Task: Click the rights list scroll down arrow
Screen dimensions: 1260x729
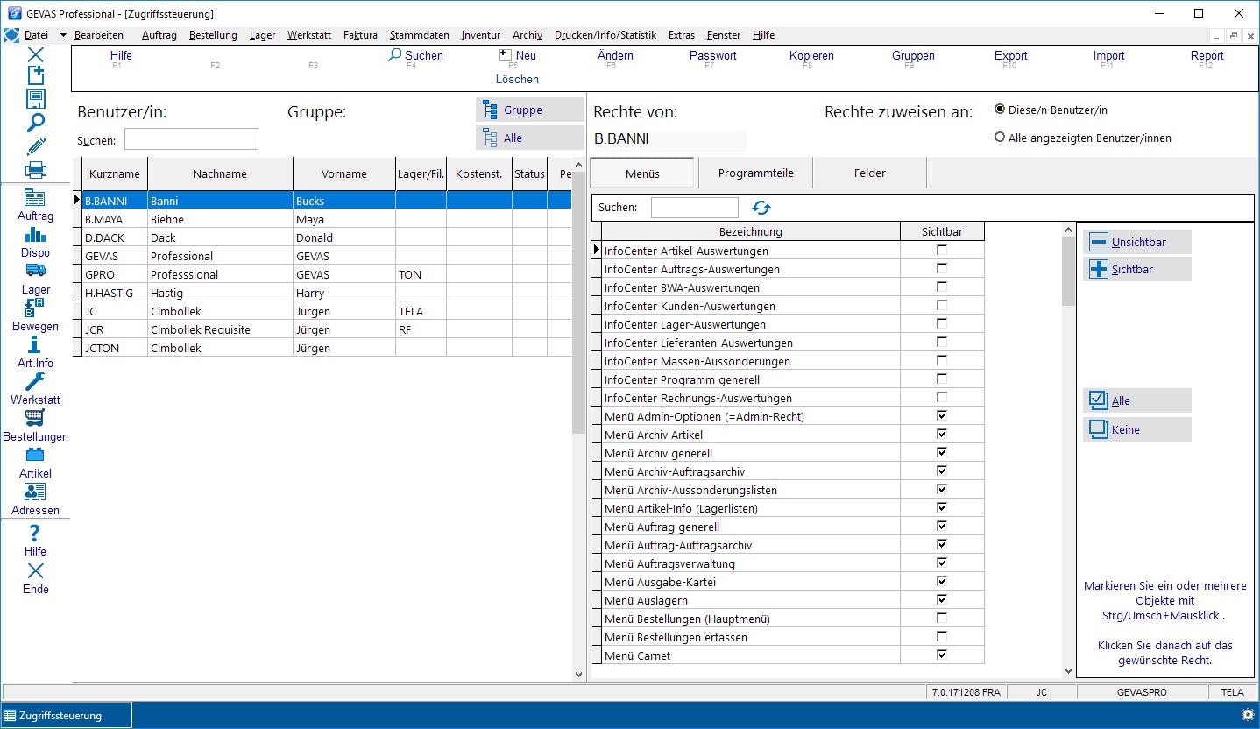Action: 1068,671
